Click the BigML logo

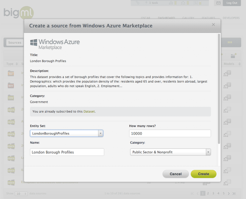[18, 13]
